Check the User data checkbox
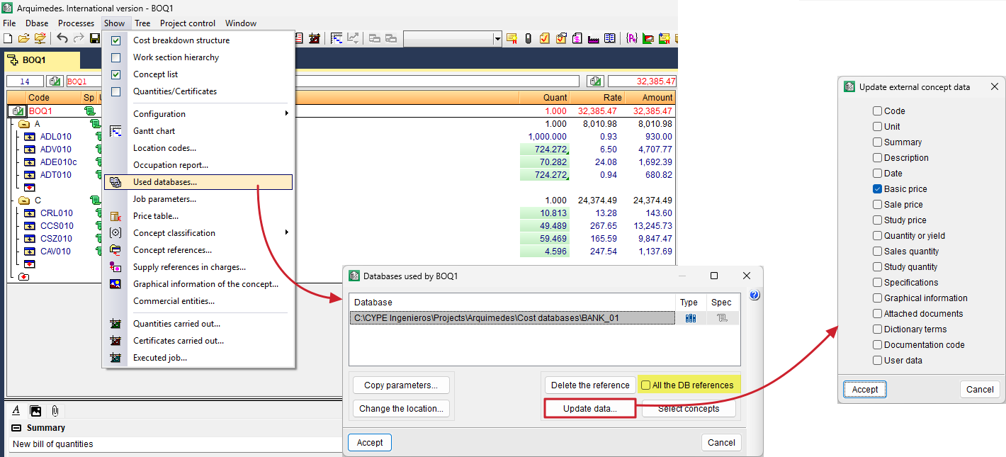This screenshot has height=457, width=1006. tap(877, 361)
